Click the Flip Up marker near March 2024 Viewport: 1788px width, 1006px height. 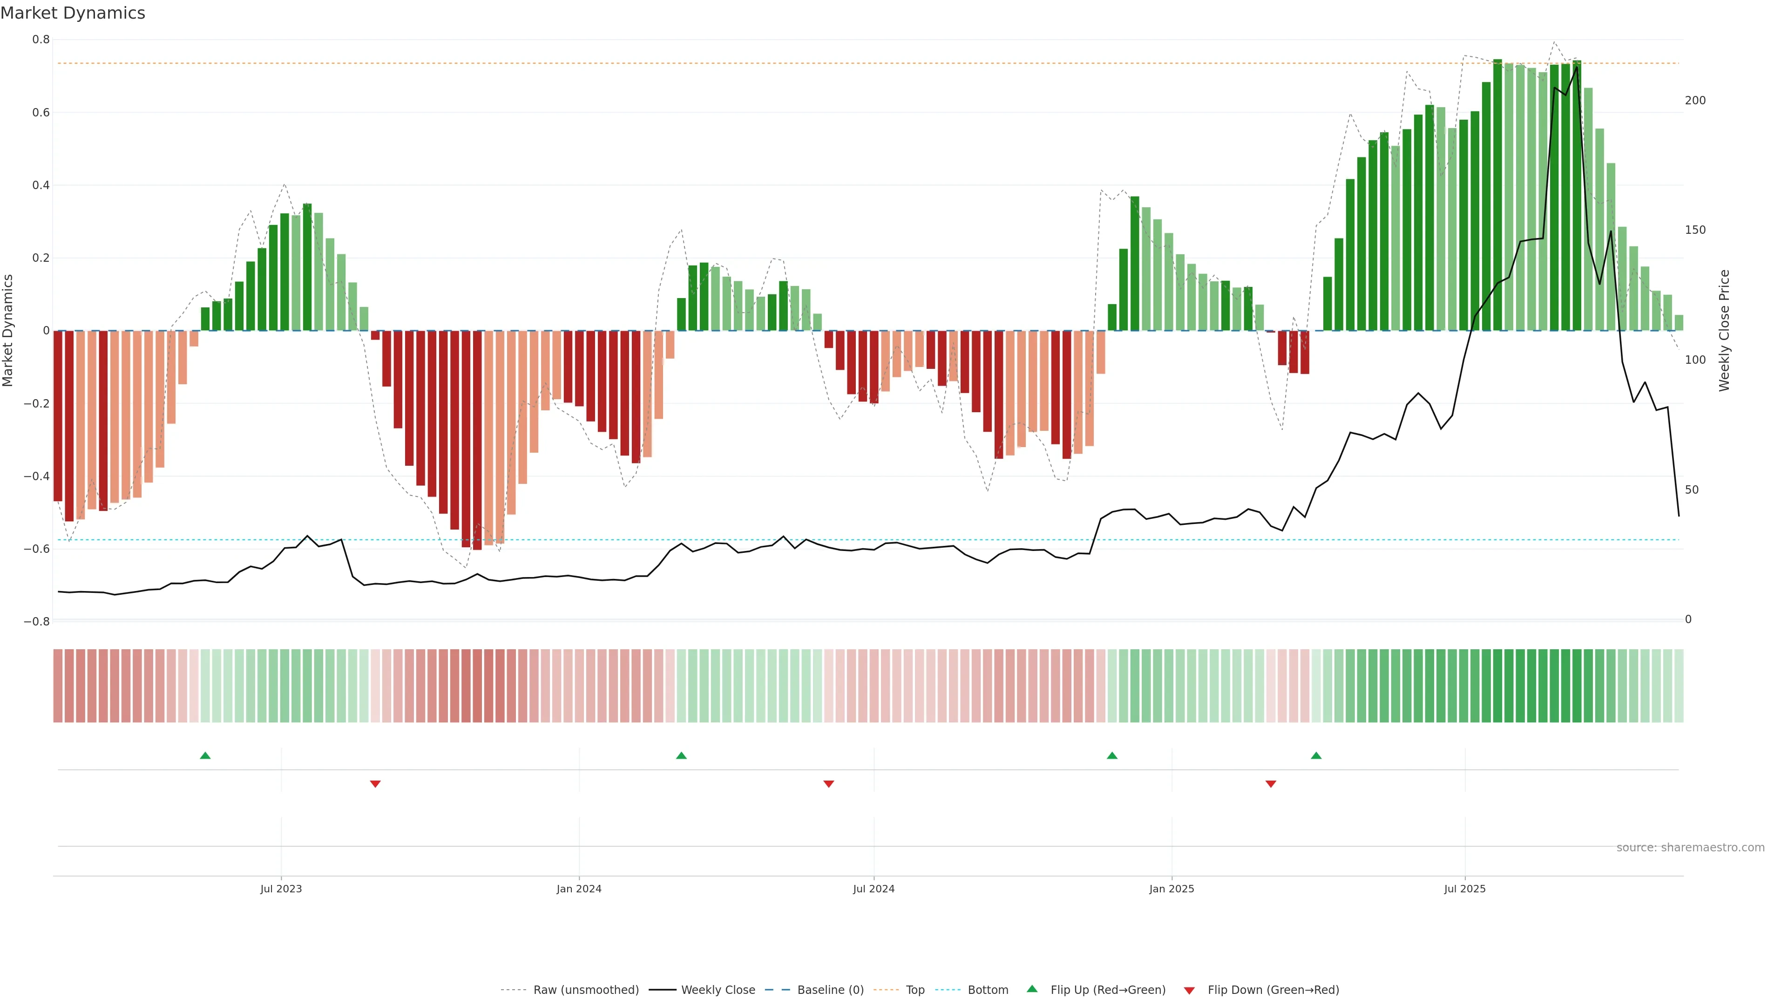click(681, 755)
